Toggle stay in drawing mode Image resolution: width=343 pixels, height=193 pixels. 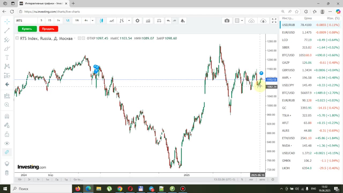tap(7, 125)
